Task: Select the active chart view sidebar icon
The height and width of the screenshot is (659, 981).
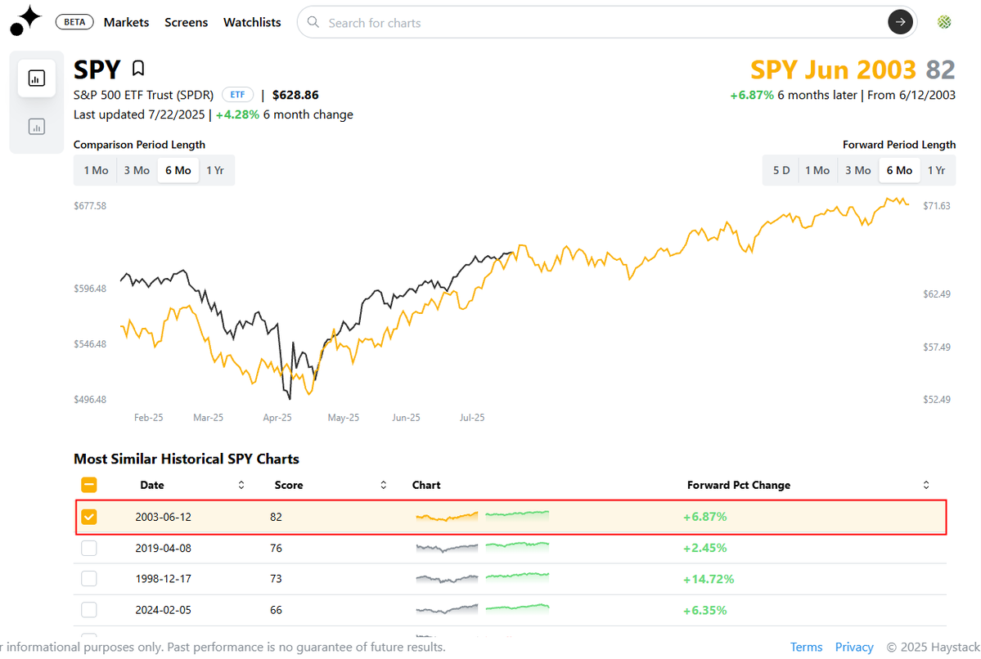Action: coord(36,78)
